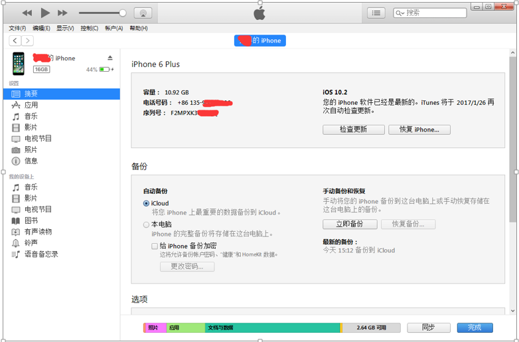Click the pink 照片 storage segment
This screenshot has height=342, width=519.
tap(155, 328)
